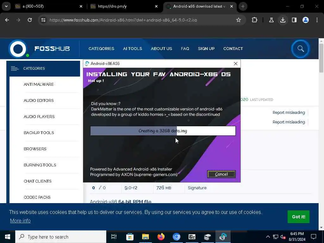324x243 pixels.
Task: Open site information icon in address bar
Action: pyautogui.click(x=43, y=20)
